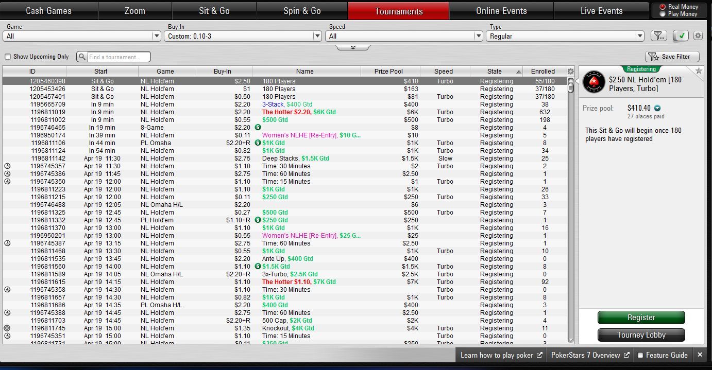
Task: Open the Type filter dropdown
Action: (x=565, y=36)
